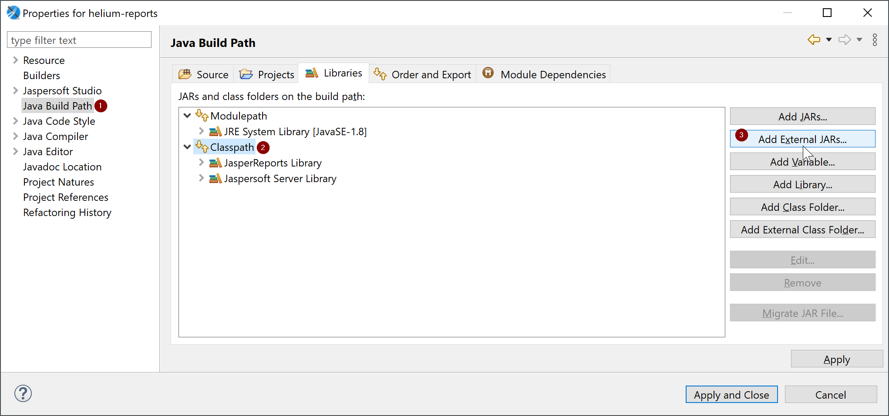Screen dimensions: 889x416
Task: Select the Classpath tree item
Action: click(232, 147)
